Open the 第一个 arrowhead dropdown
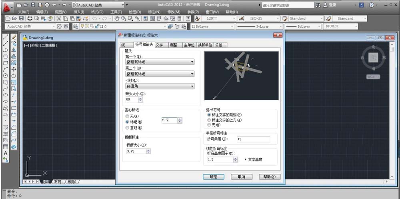This screenshot has height=199, width=400. (x=160, y=62)
